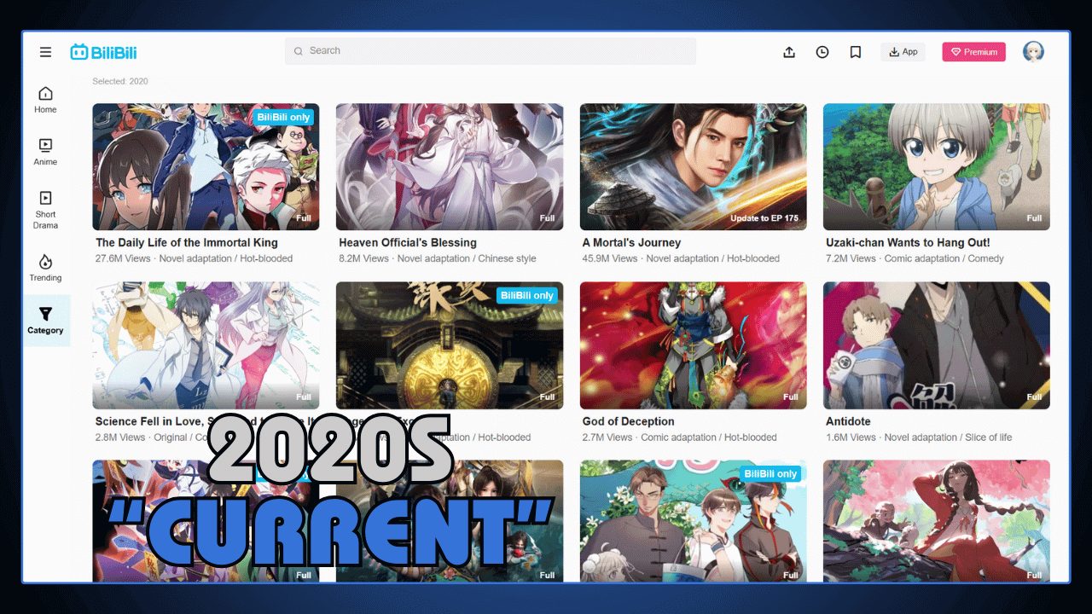Open the user profile avatar
Viewport: 1092px width, 614px height.
pyautogui.click(x=1033, y=52)
